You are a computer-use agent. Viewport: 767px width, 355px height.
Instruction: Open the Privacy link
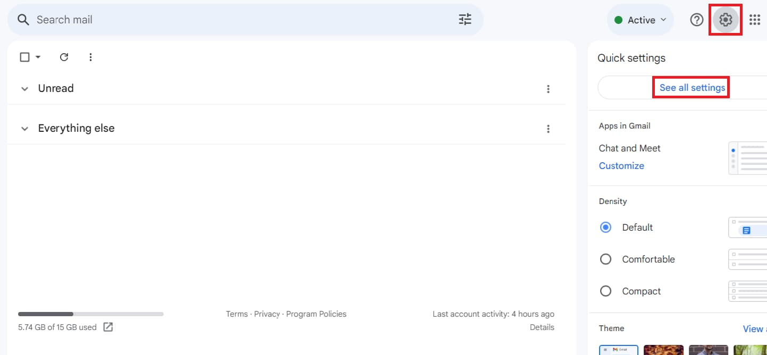267,314
